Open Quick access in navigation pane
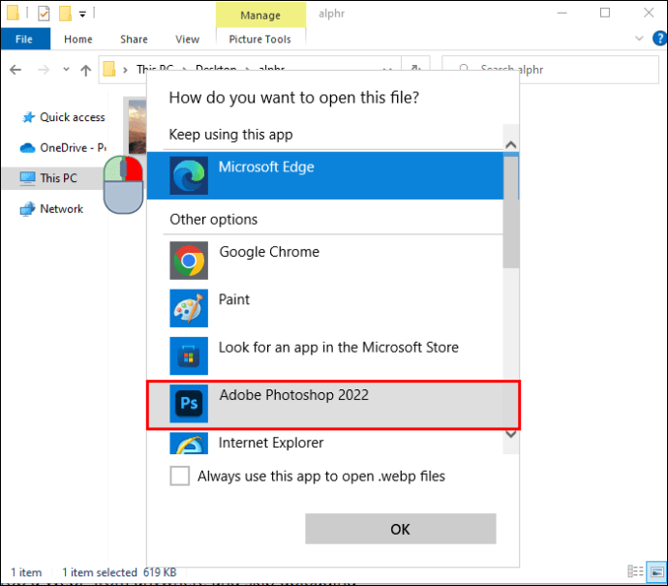The height and width of the screenshot is (586, 668). coord(64,117)
